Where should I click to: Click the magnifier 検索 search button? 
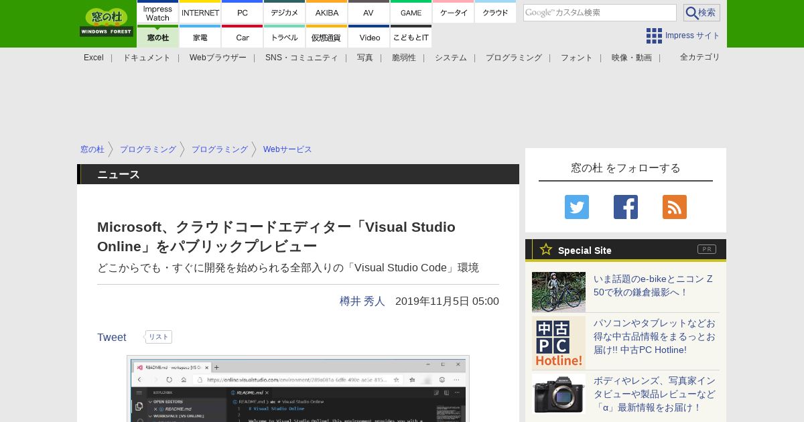(701, 13)
